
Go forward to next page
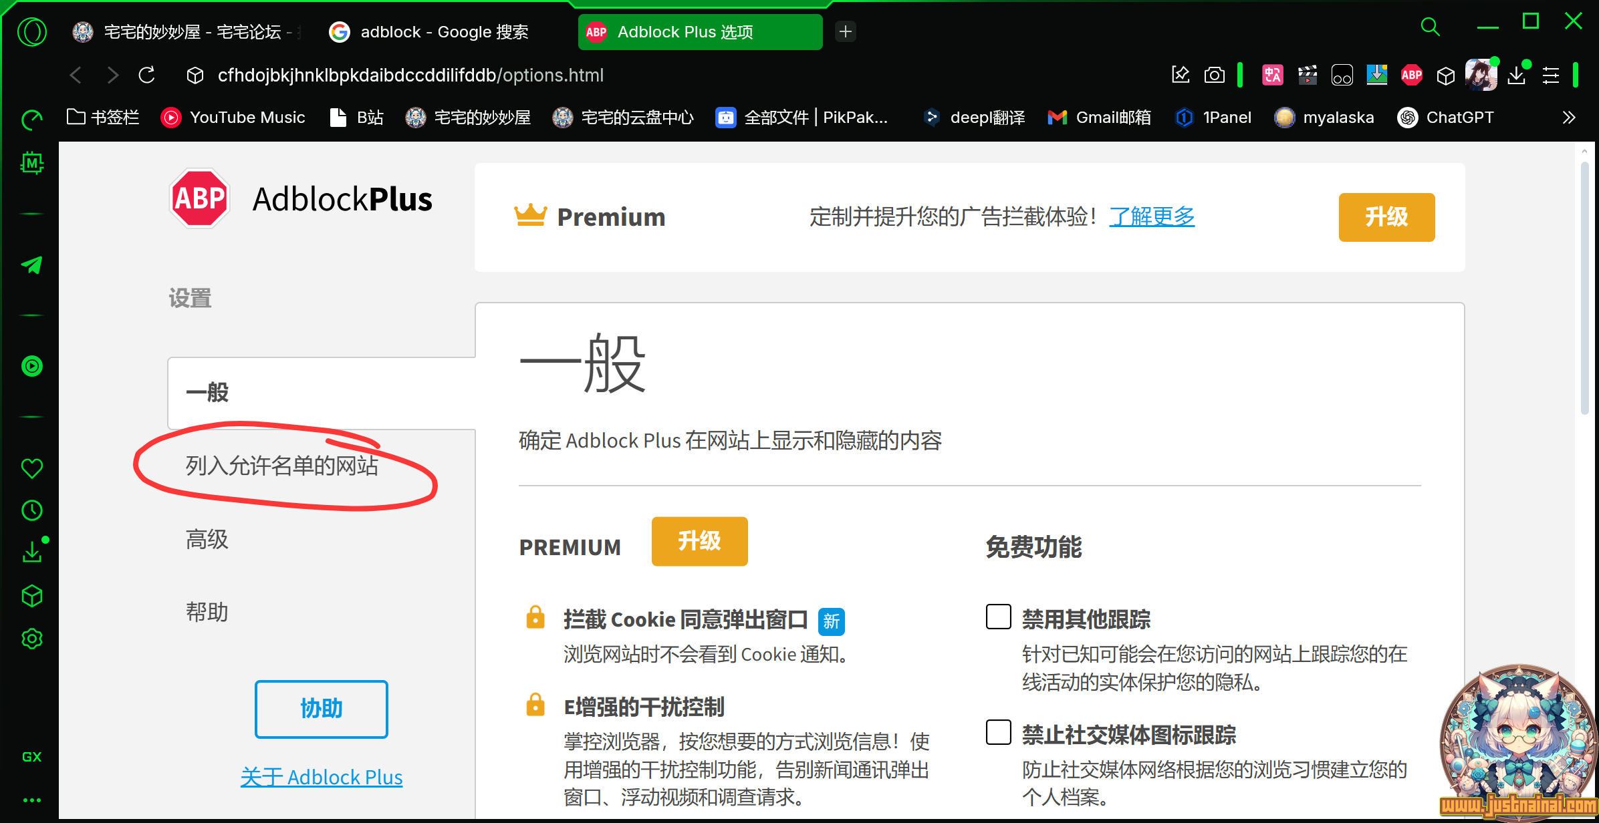point(113,75)
